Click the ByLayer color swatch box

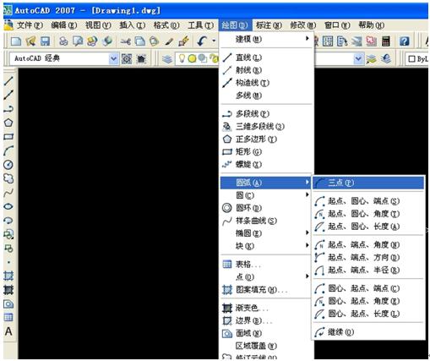pyautogui.click(x=411, y=59)
